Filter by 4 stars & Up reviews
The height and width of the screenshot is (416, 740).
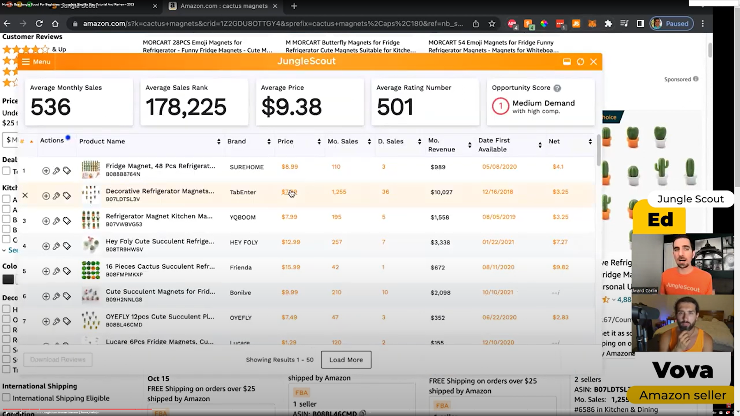click(34, 49)
